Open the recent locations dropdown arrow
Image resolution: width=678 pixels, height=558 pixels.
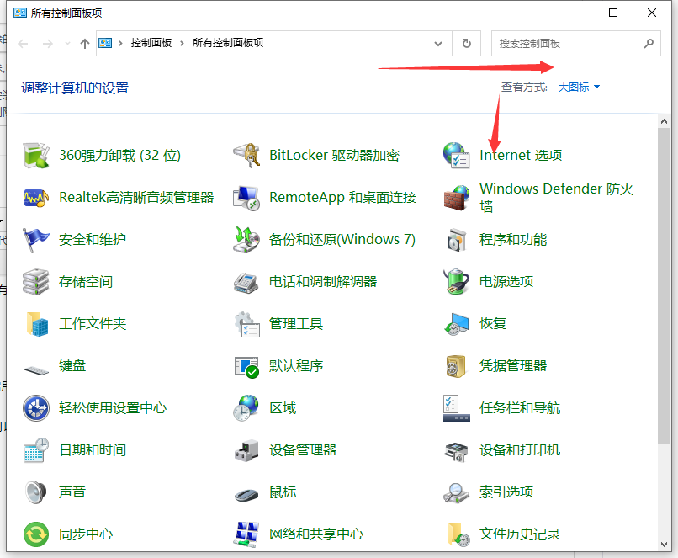67,43
